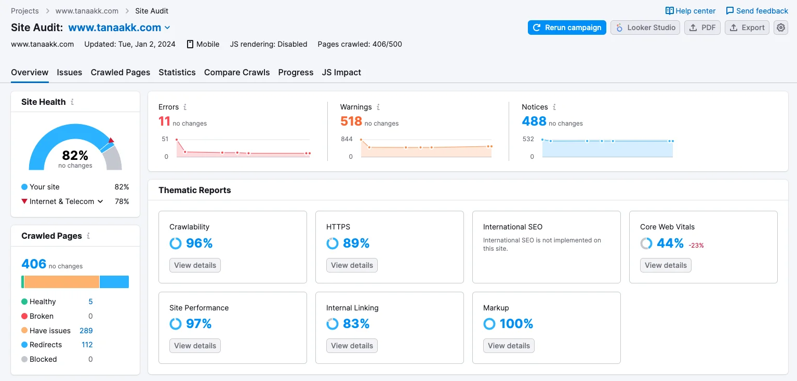Click the Export button
This screenshot has width=797, height=381.
coord(747,28)
